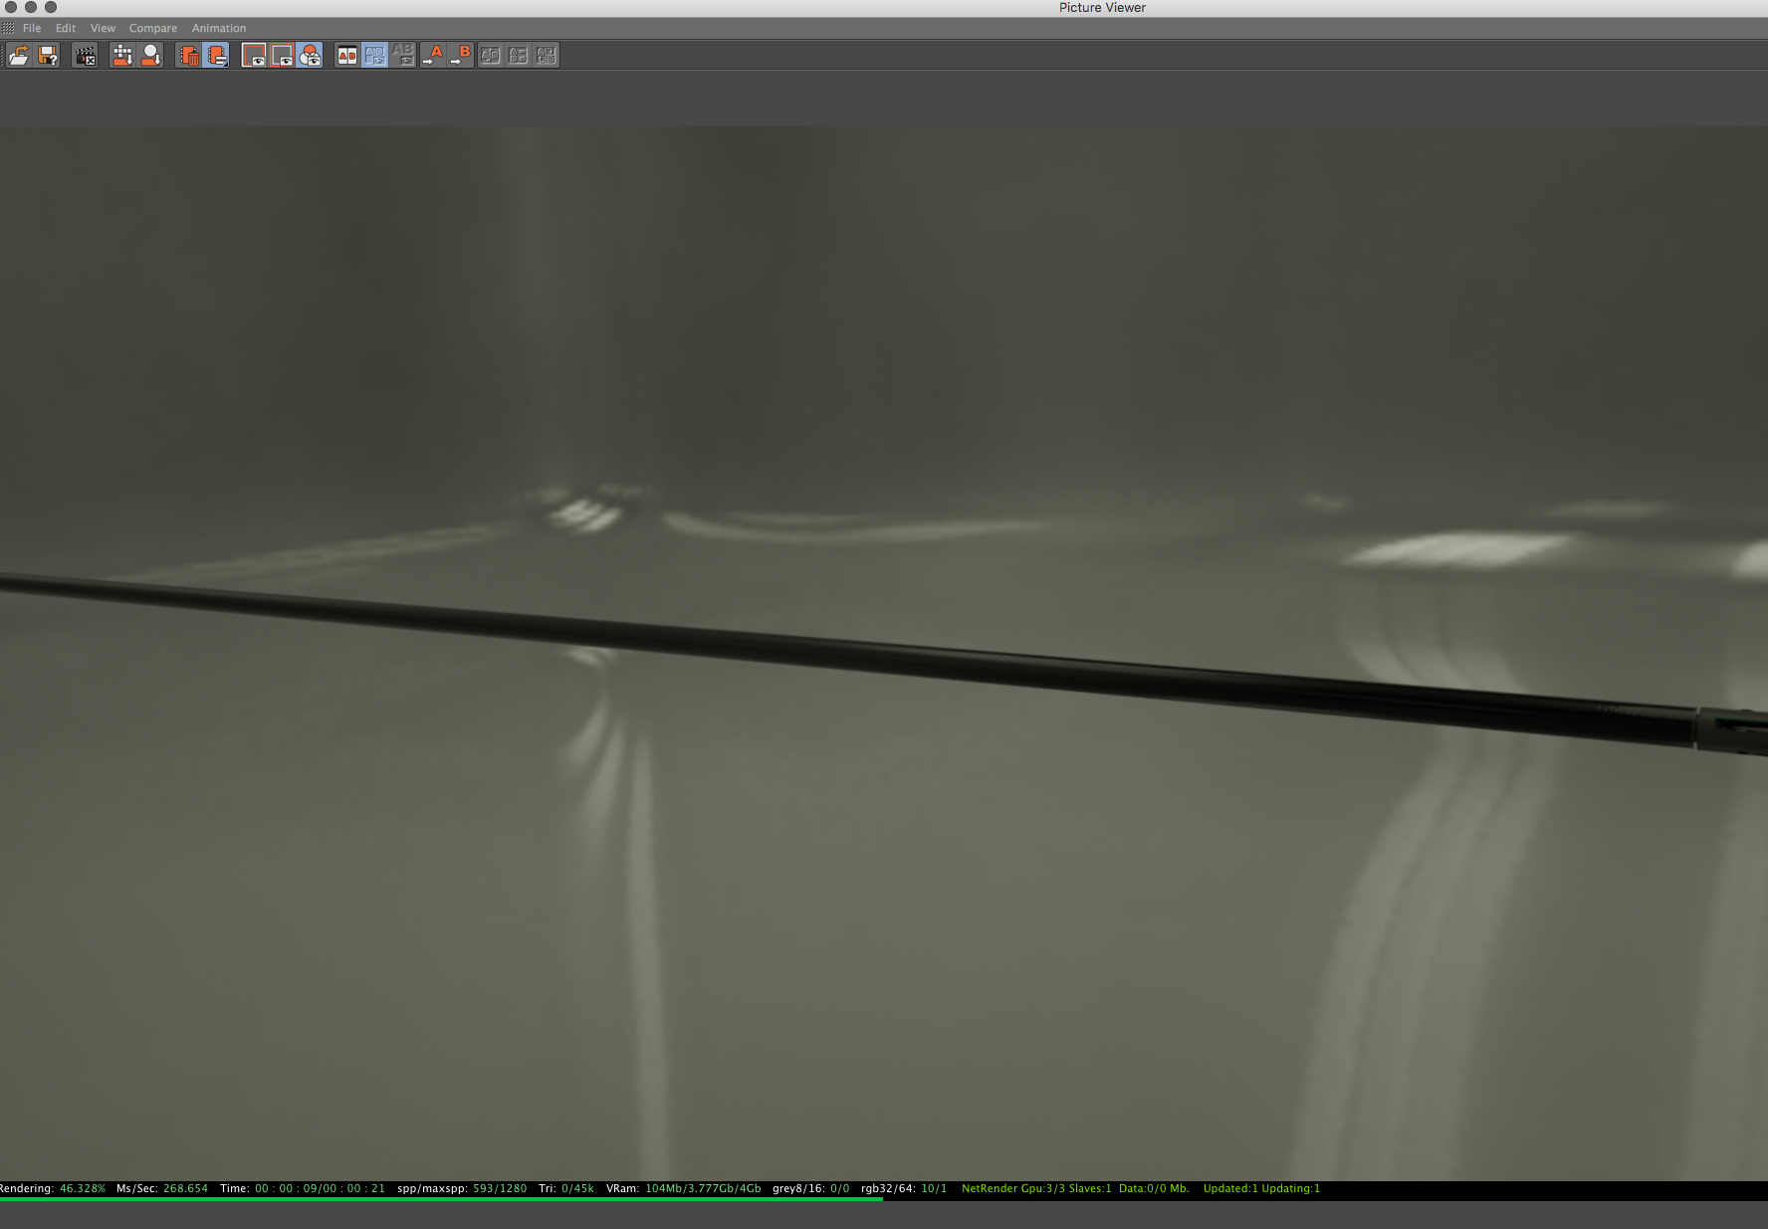Viewport: 1768px width, 1229px height.
Task: Open the Animation menu
Action: [x=219, y=28]
